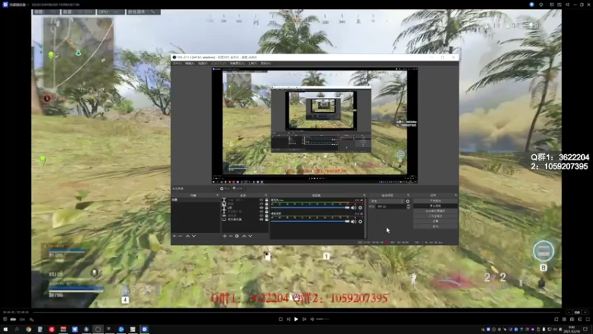The width and height of the screenshot is (593, 334).
Task: Mute the media player volume icon
Action: pos(312,319)
